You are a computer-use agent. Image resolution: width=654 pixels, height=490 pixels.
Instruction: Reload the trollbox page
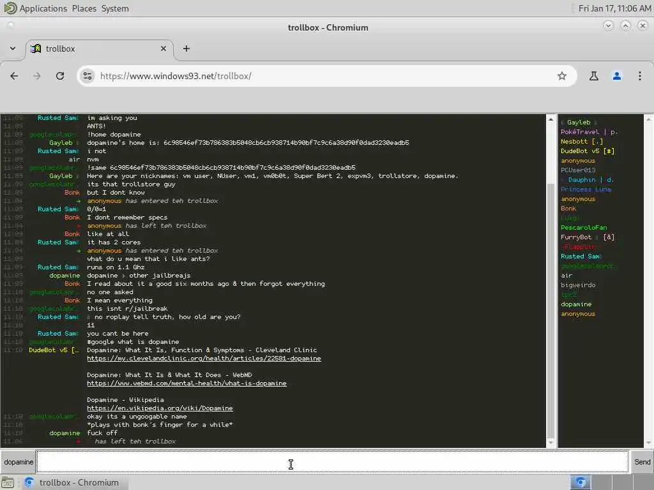click(x=60, y=76)
